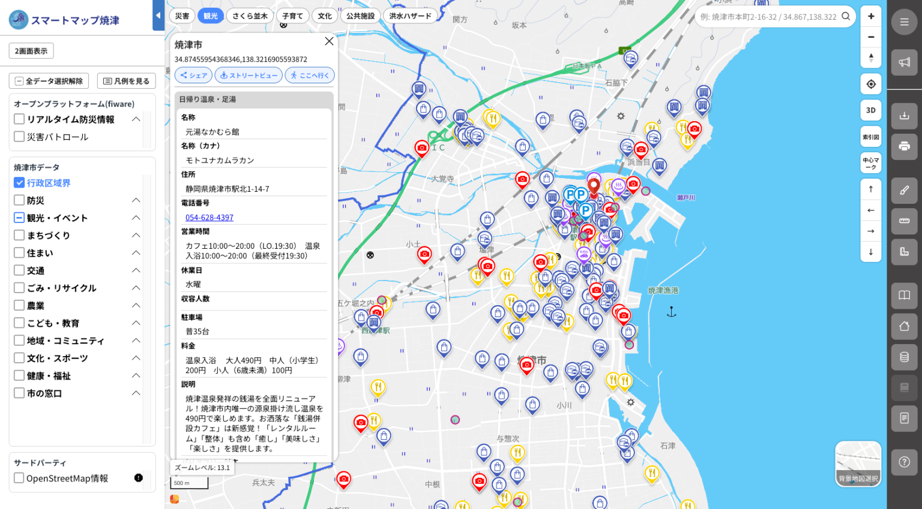Open the print tool in the right sidebar
Viewport: 922px width, 509px height.
pyautogui.click(x=904, y=146)
